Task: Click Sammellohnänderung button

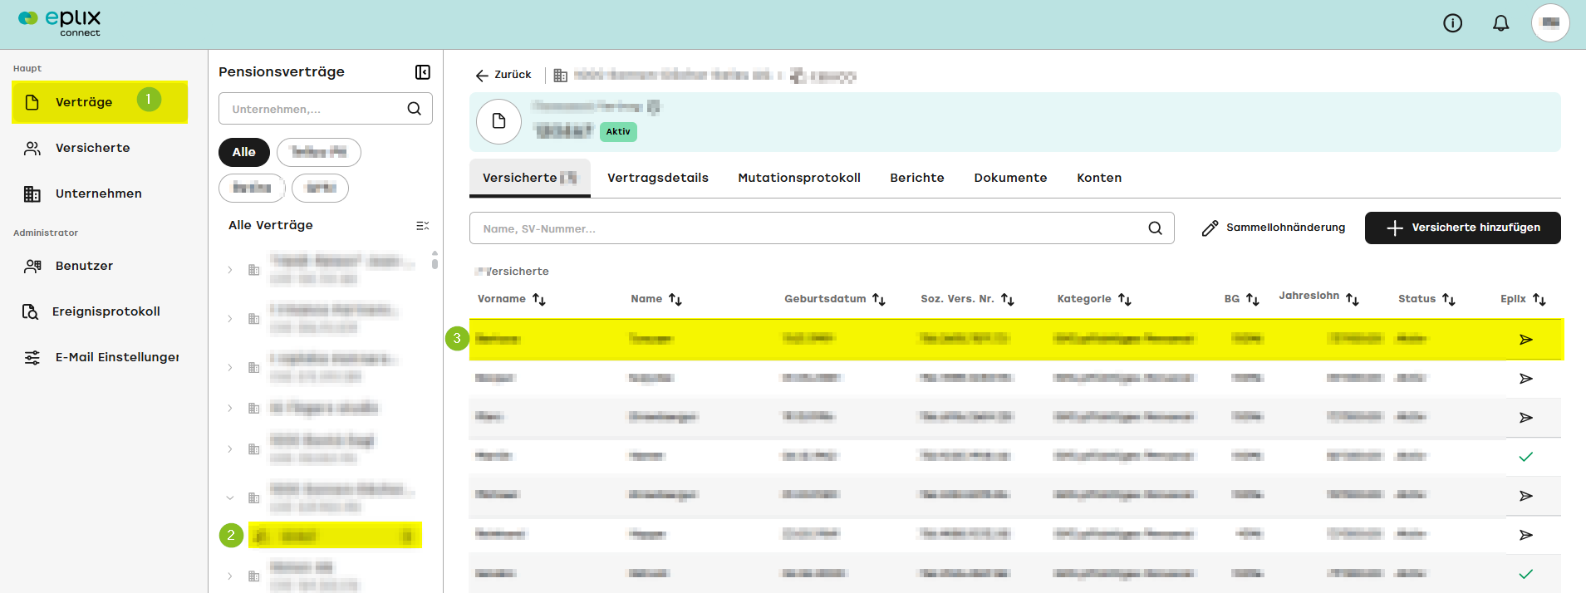Action: pyautogui.click(x=1273, y=228)
